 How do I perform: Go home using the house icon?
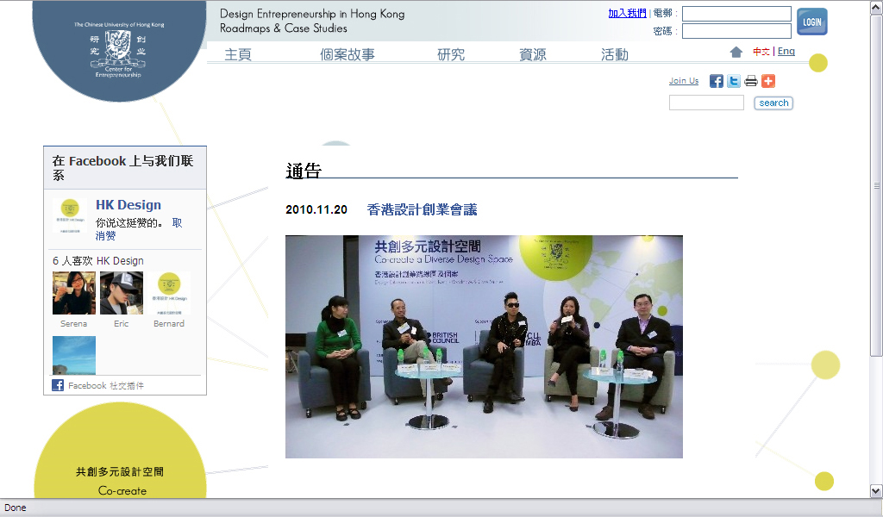[736, 53]
